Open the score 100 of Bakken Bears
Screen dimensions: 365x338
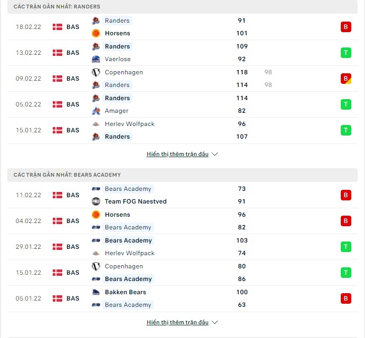pyautogui.click(x=242, y=292)
